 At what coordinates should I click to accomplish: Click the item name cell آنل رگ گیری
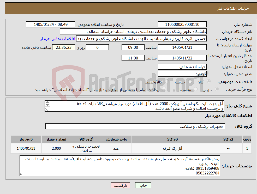[x=172, y=148]
